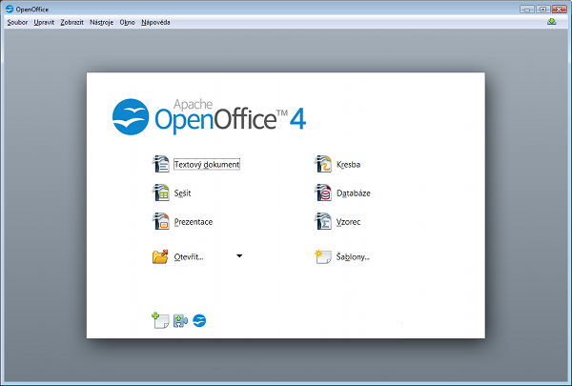Create a new Databáze
The image size is (572, 386).
(353, 193)
